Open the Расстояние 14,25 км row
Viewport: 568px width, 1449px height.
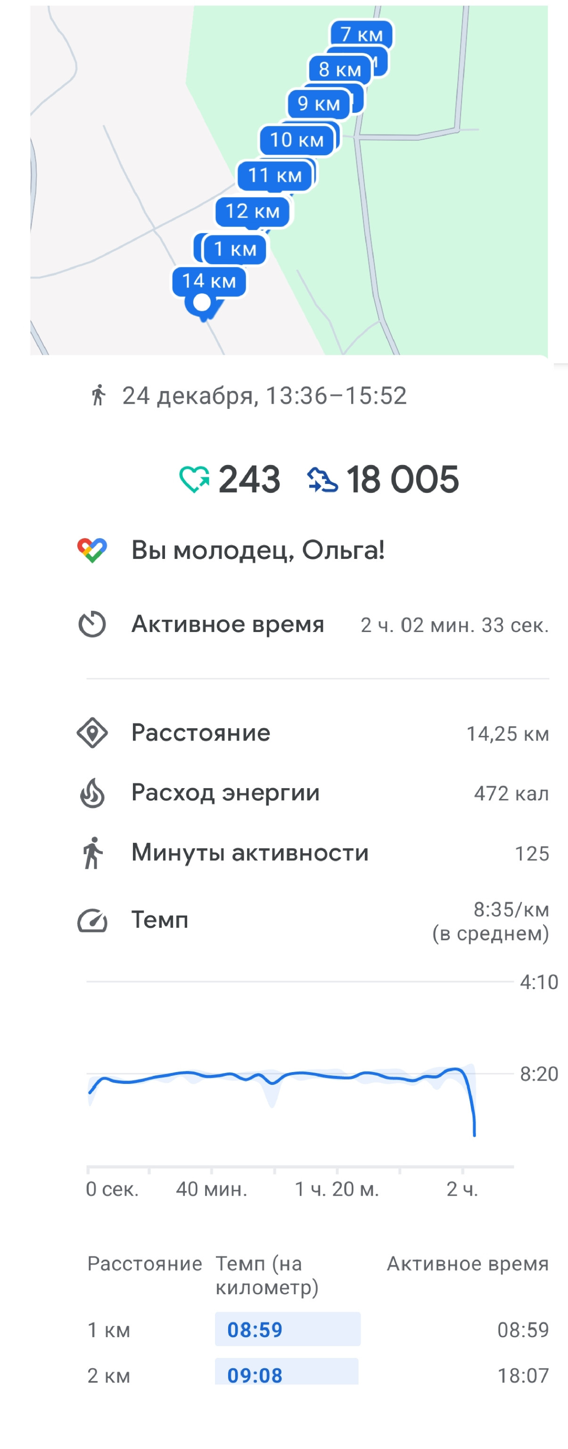click(313, 733)
